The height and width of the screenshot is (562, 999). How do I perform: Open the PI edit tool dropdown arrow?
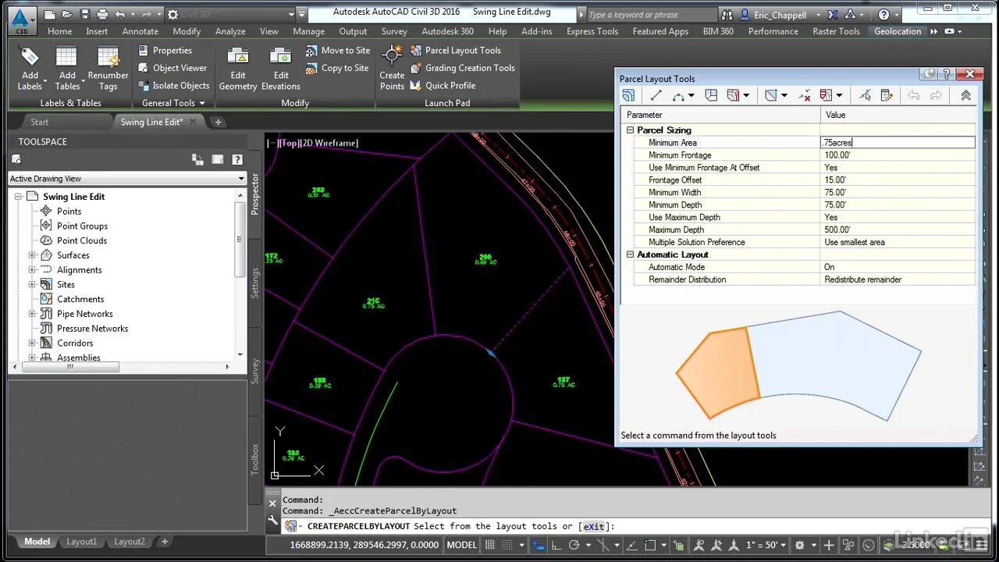(784, 95)
